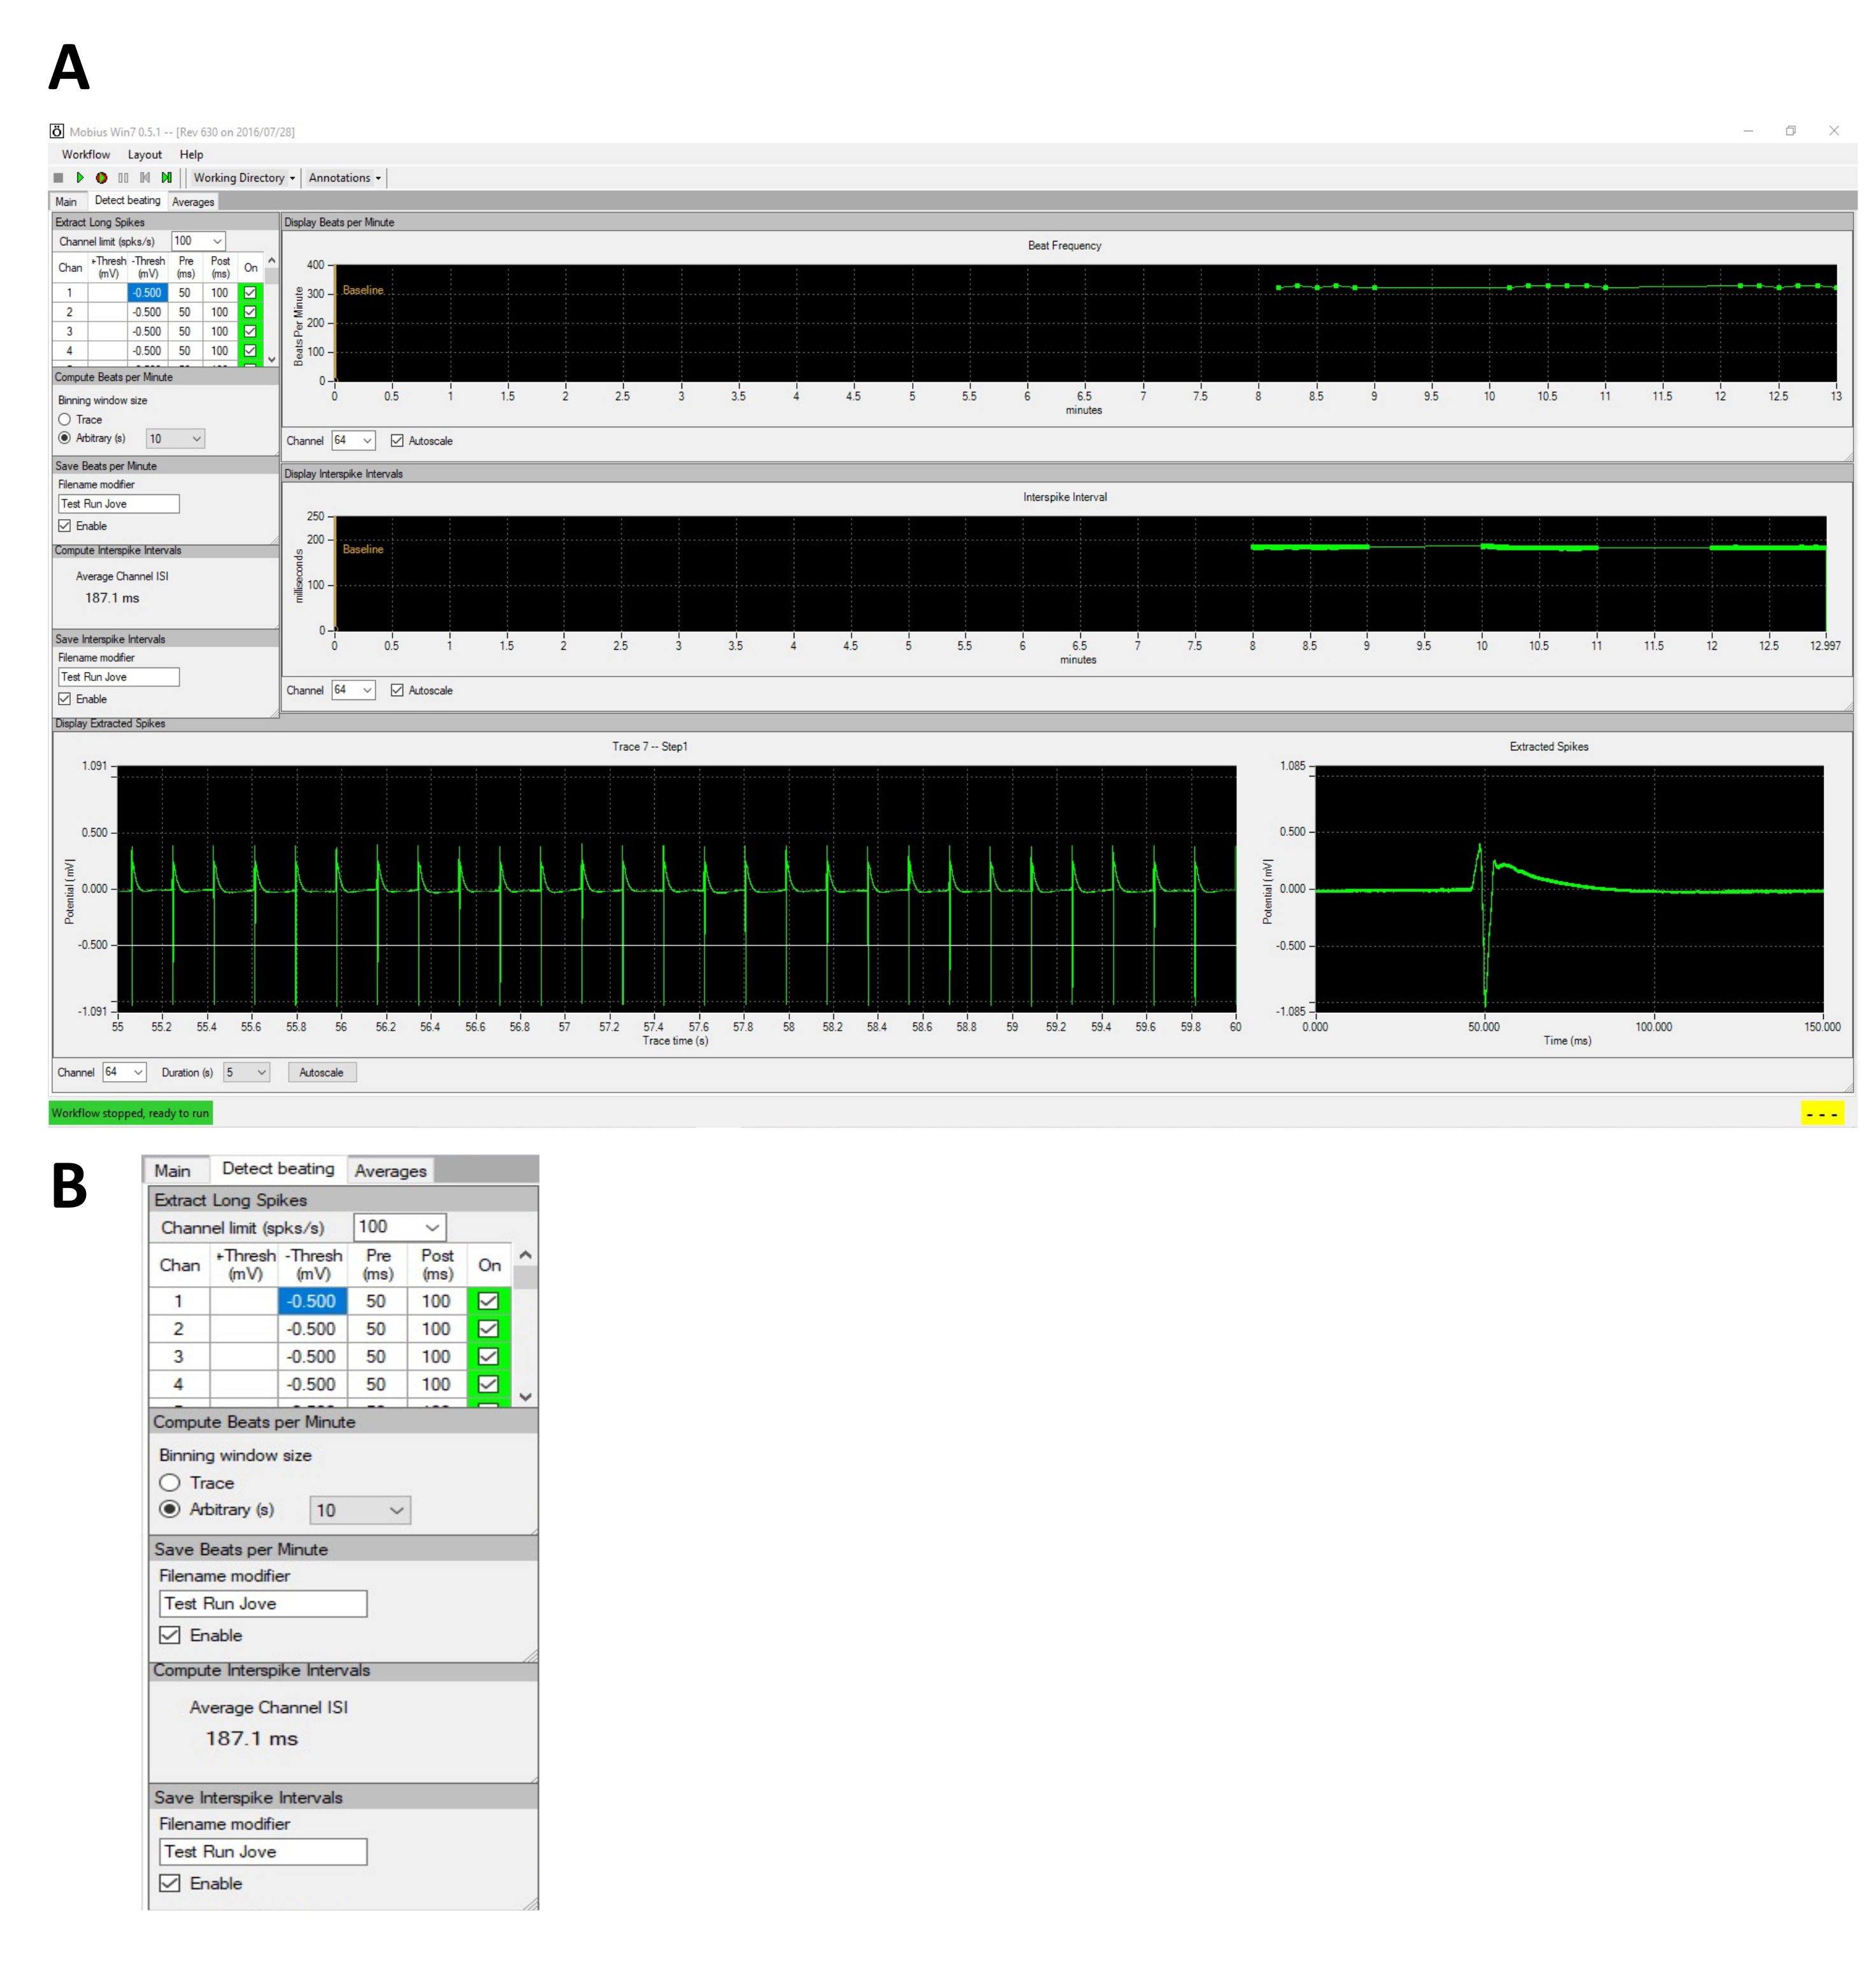Click the green play workflow icon
Screen dimensions: 1876x1962
80,178
